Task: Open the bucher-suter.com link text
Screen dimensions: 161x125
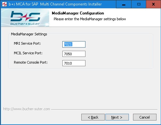Action: pyautogui.click(x=27, y=109)
